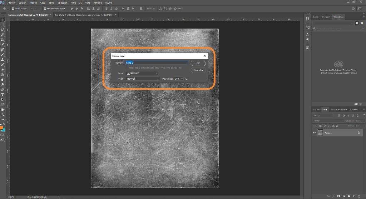The image size is (366, 199).
Task: Select the Paint Bucket tool
Action: [3, 75]
